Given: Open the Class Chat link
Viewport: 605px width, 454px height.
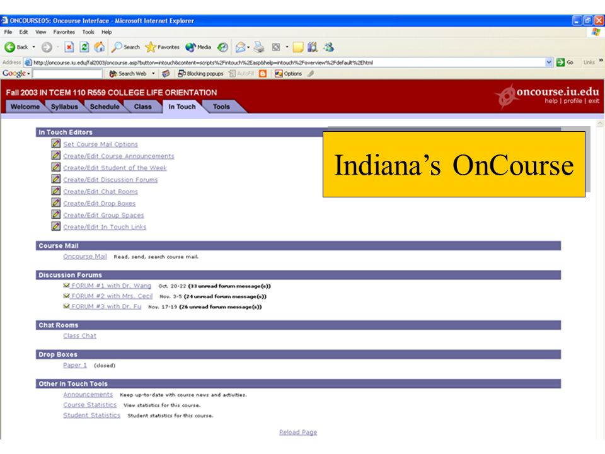Looking at the screenshot, I should pyautogui.click(x=80, y=336).
